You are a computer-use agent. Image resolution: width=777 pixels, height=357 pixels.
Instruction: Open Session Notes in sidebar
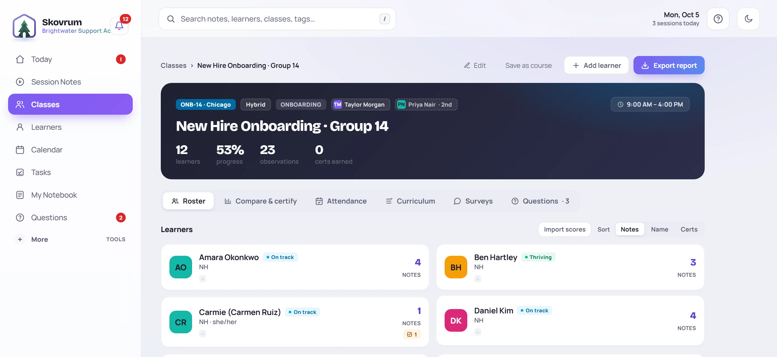(x=70, y=82)
